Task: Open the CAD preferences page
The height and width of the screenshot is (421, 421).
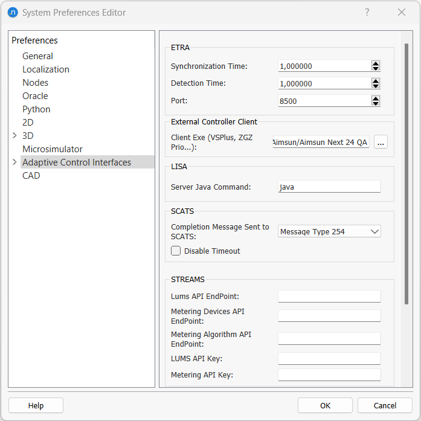Action: (x=31, y=176)
